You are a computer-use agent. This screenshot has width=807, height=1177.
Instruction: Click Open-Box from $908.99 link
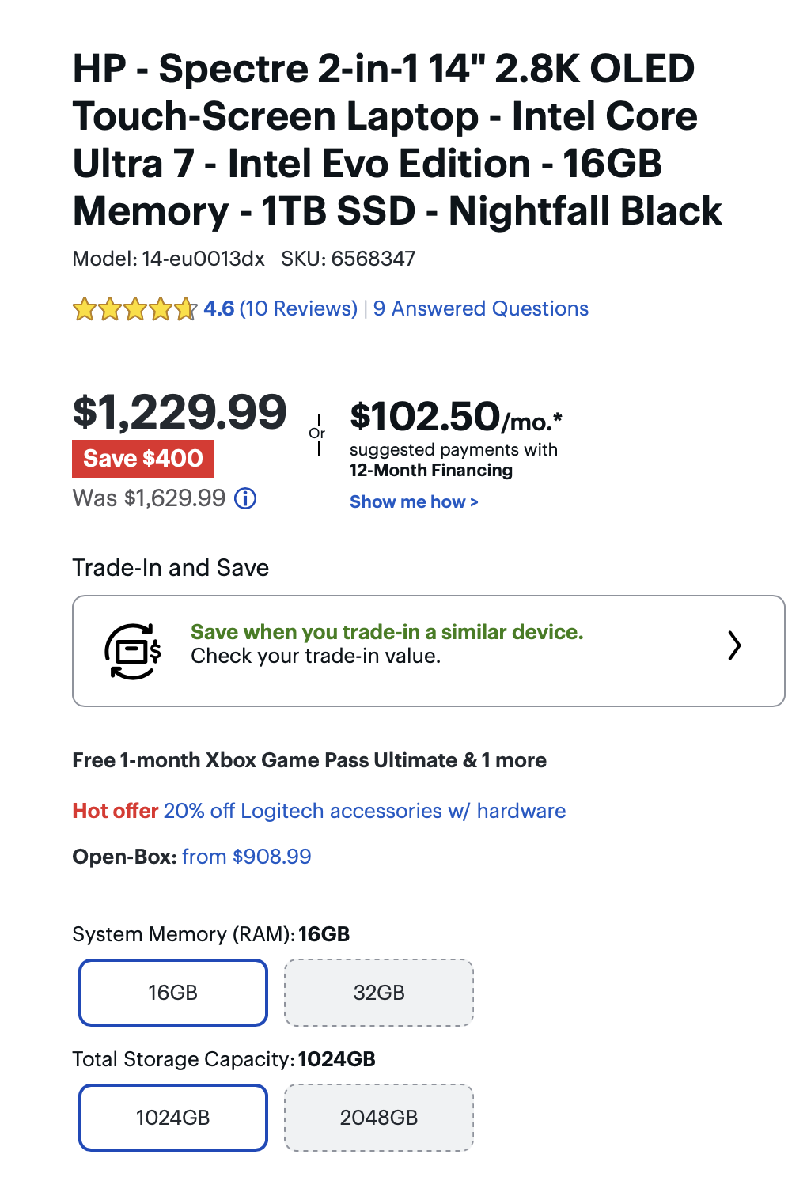(246, 857)
